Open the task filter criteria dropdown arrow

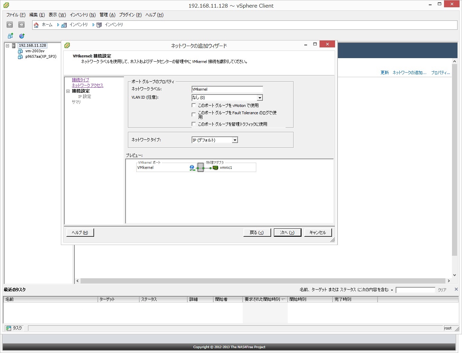392,290
